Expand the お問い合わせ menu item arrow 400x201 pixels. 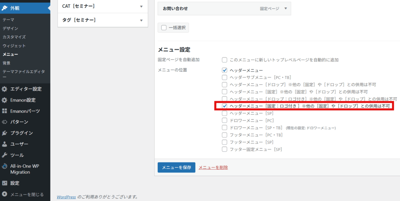pos(286,8)
